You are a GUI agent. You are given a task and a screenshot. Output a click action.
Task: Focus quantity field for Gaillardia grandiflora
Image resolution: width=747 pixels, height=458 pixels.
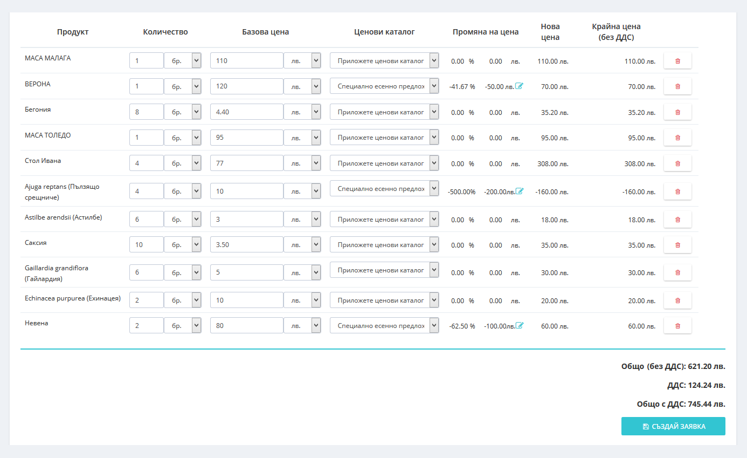click(x=147, y=272)
